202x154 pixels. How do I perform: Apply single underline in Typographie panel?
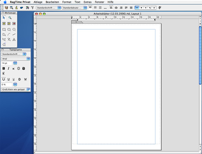[x=8, y=79]
